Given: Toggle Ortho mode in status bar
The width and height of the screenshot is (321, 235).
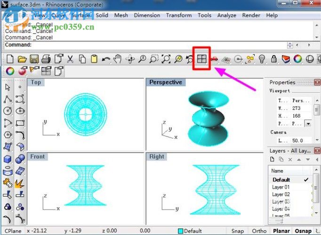Looking at the screenshot, I should [x=259, y=231].
